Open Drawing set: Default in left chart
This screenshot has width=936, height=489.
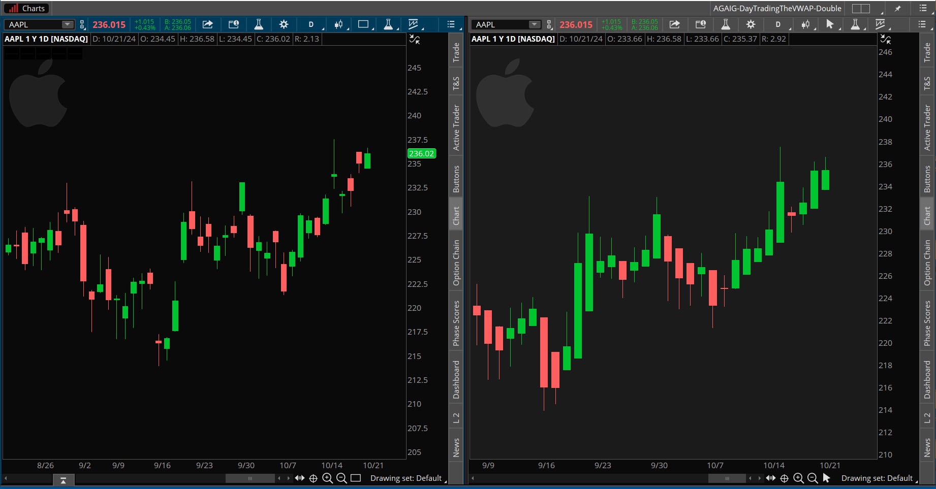click(x=406, y=478)
